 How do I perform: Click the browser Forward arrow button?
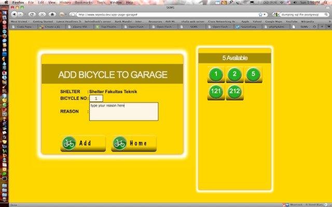point(21,14)
